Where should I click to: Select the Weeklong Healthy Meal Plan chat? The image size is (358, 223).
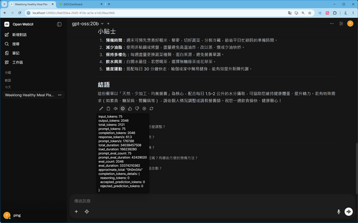[30, 95]
